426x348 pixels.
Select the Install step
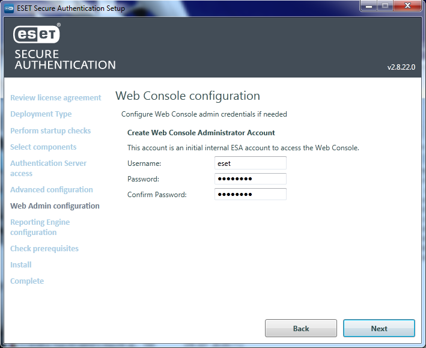[x=21, y=264]
